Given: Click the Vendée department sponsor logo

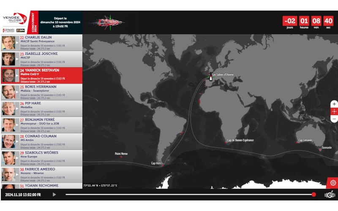Looking at the screenshot, I should [x=8, y=30].
